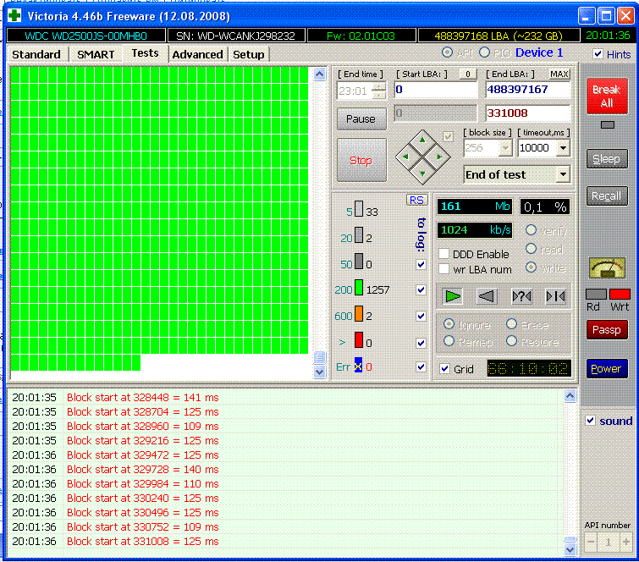The height and width of the screenshot is (562, 639).
Task: Click the small indicator under Break All
Action: (607, 125)
